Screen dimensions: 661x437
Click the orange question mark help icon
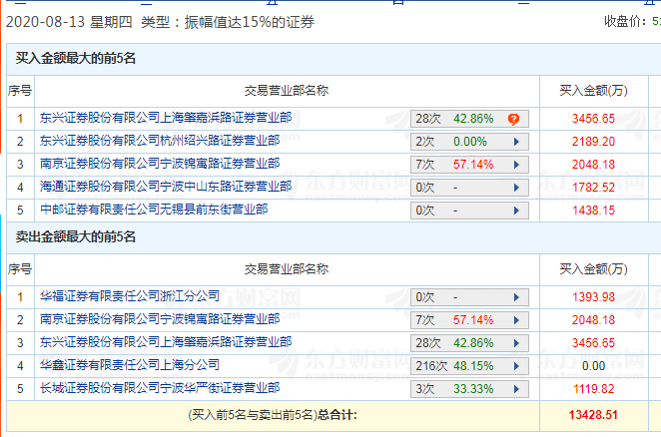(x=513, y=120)
